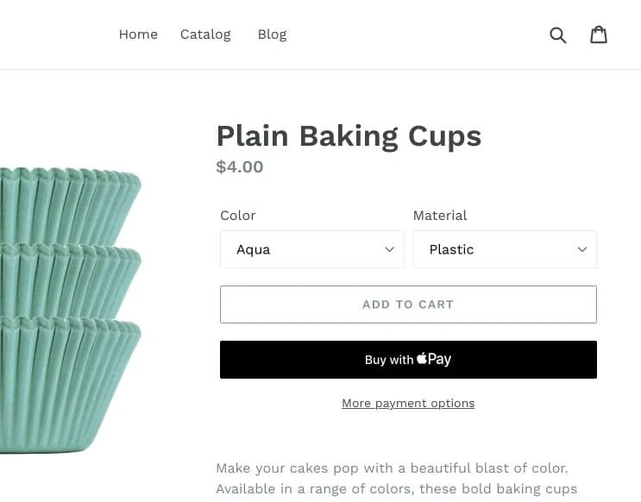Open the search magnifier icon
This screenshot has width=641, height=502.
tap(557, 35)
